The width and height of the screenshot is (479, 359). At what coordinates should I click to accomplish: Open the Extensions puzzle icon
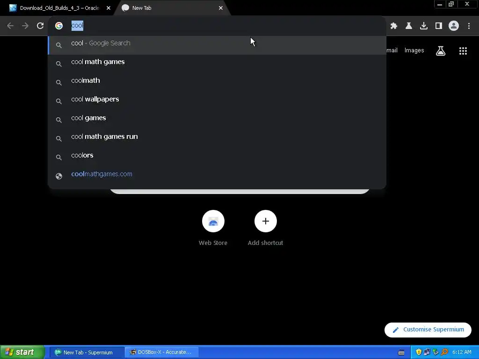pos(394,26)
